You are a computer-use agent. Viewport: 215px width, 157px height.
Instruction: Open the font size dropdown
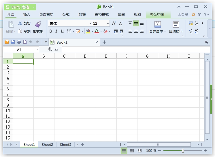[108, 24]
